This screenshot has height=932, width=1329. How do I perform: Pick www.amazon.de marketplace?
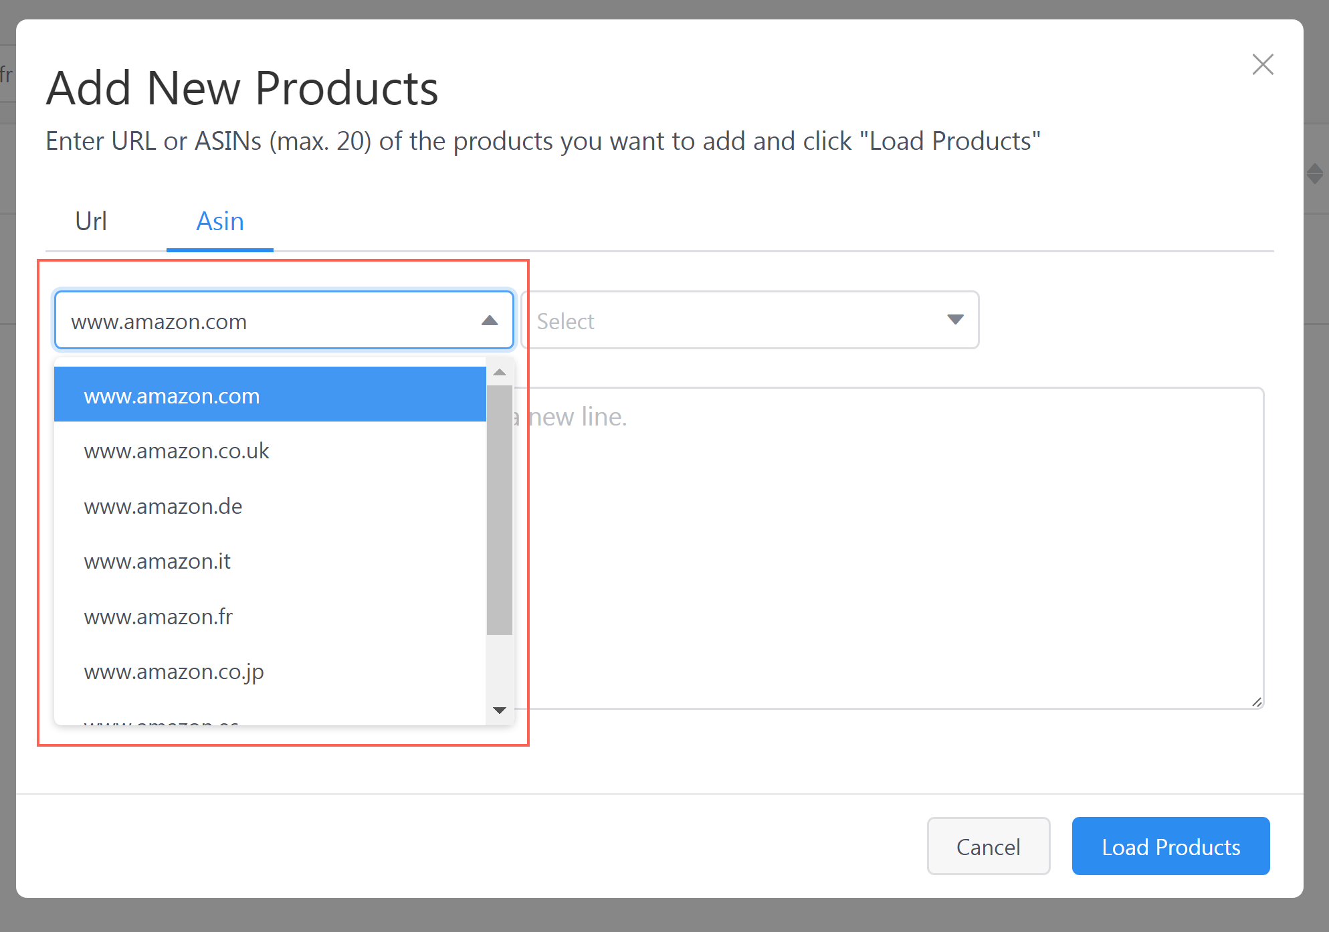tap(270, 506)
